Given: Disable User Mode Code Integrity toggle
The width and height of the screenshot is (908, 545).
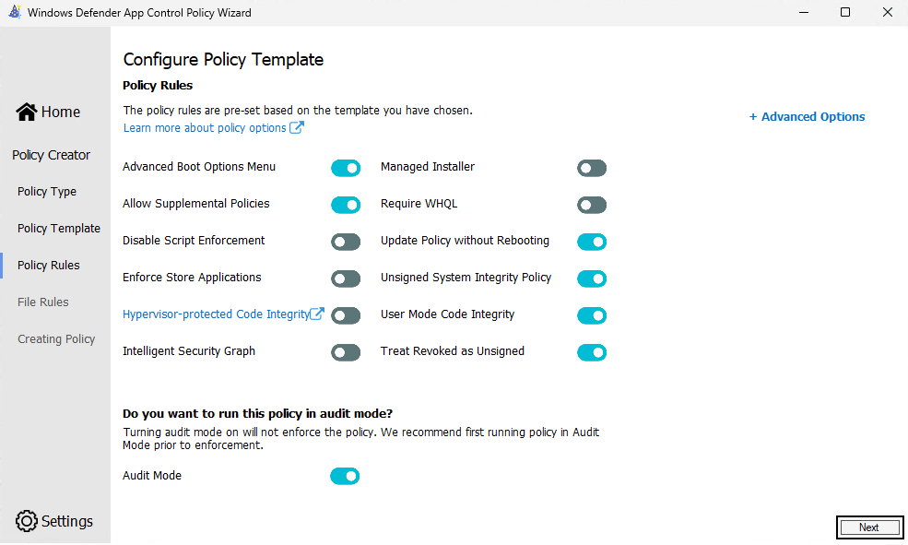Looking at the screenshot, I should [x=592, y=315].
